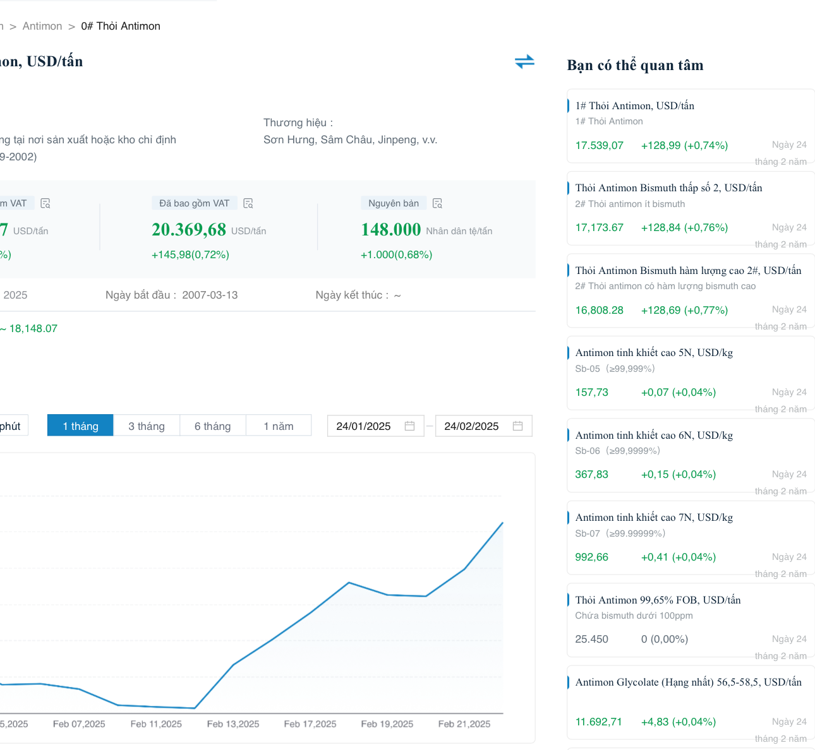Switch chart to '3 tháng' range
The image size is (815, 750).
(147, 426)
